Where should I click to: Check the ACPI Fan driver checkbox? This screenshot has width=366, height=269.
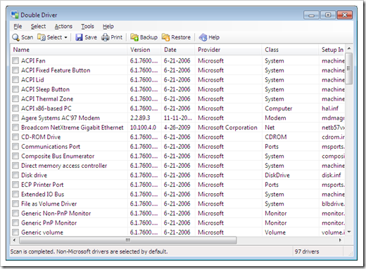(15, 60)
